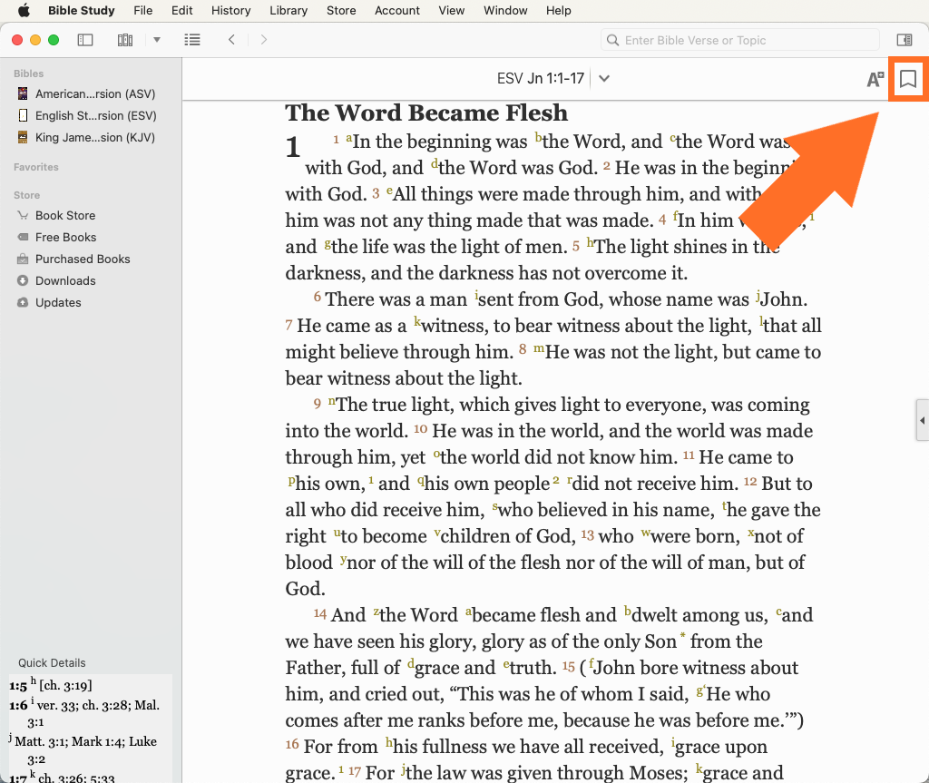Open the Downloads section

[65, 280]
